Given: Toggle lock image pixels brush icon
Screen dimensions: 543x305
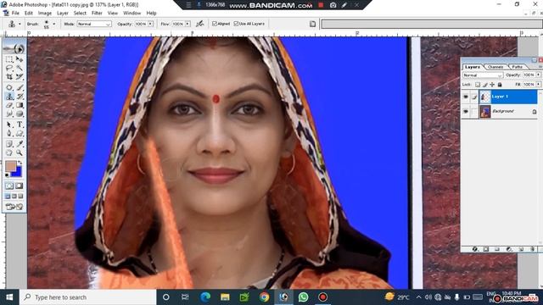Looking at the screenshot, I should pos(485,85).
